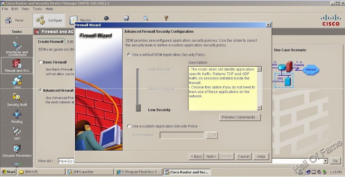Viewport: 345px width, 177px height.
Task: Click the Policy Name input field
Action: click(182, 135)
